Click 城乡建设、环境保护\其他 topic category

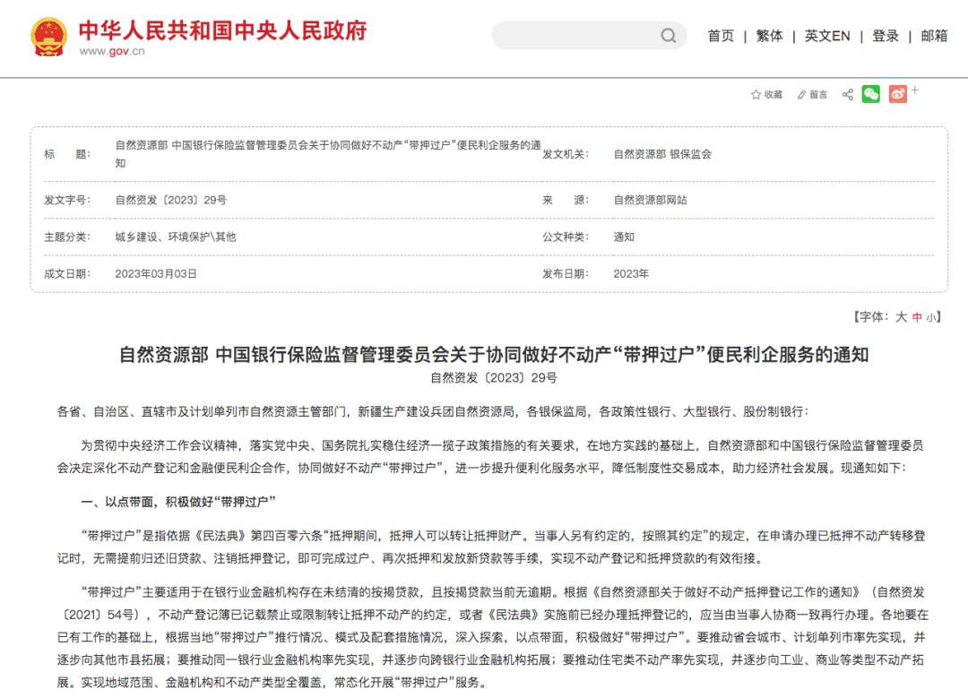tap(176, 237)
